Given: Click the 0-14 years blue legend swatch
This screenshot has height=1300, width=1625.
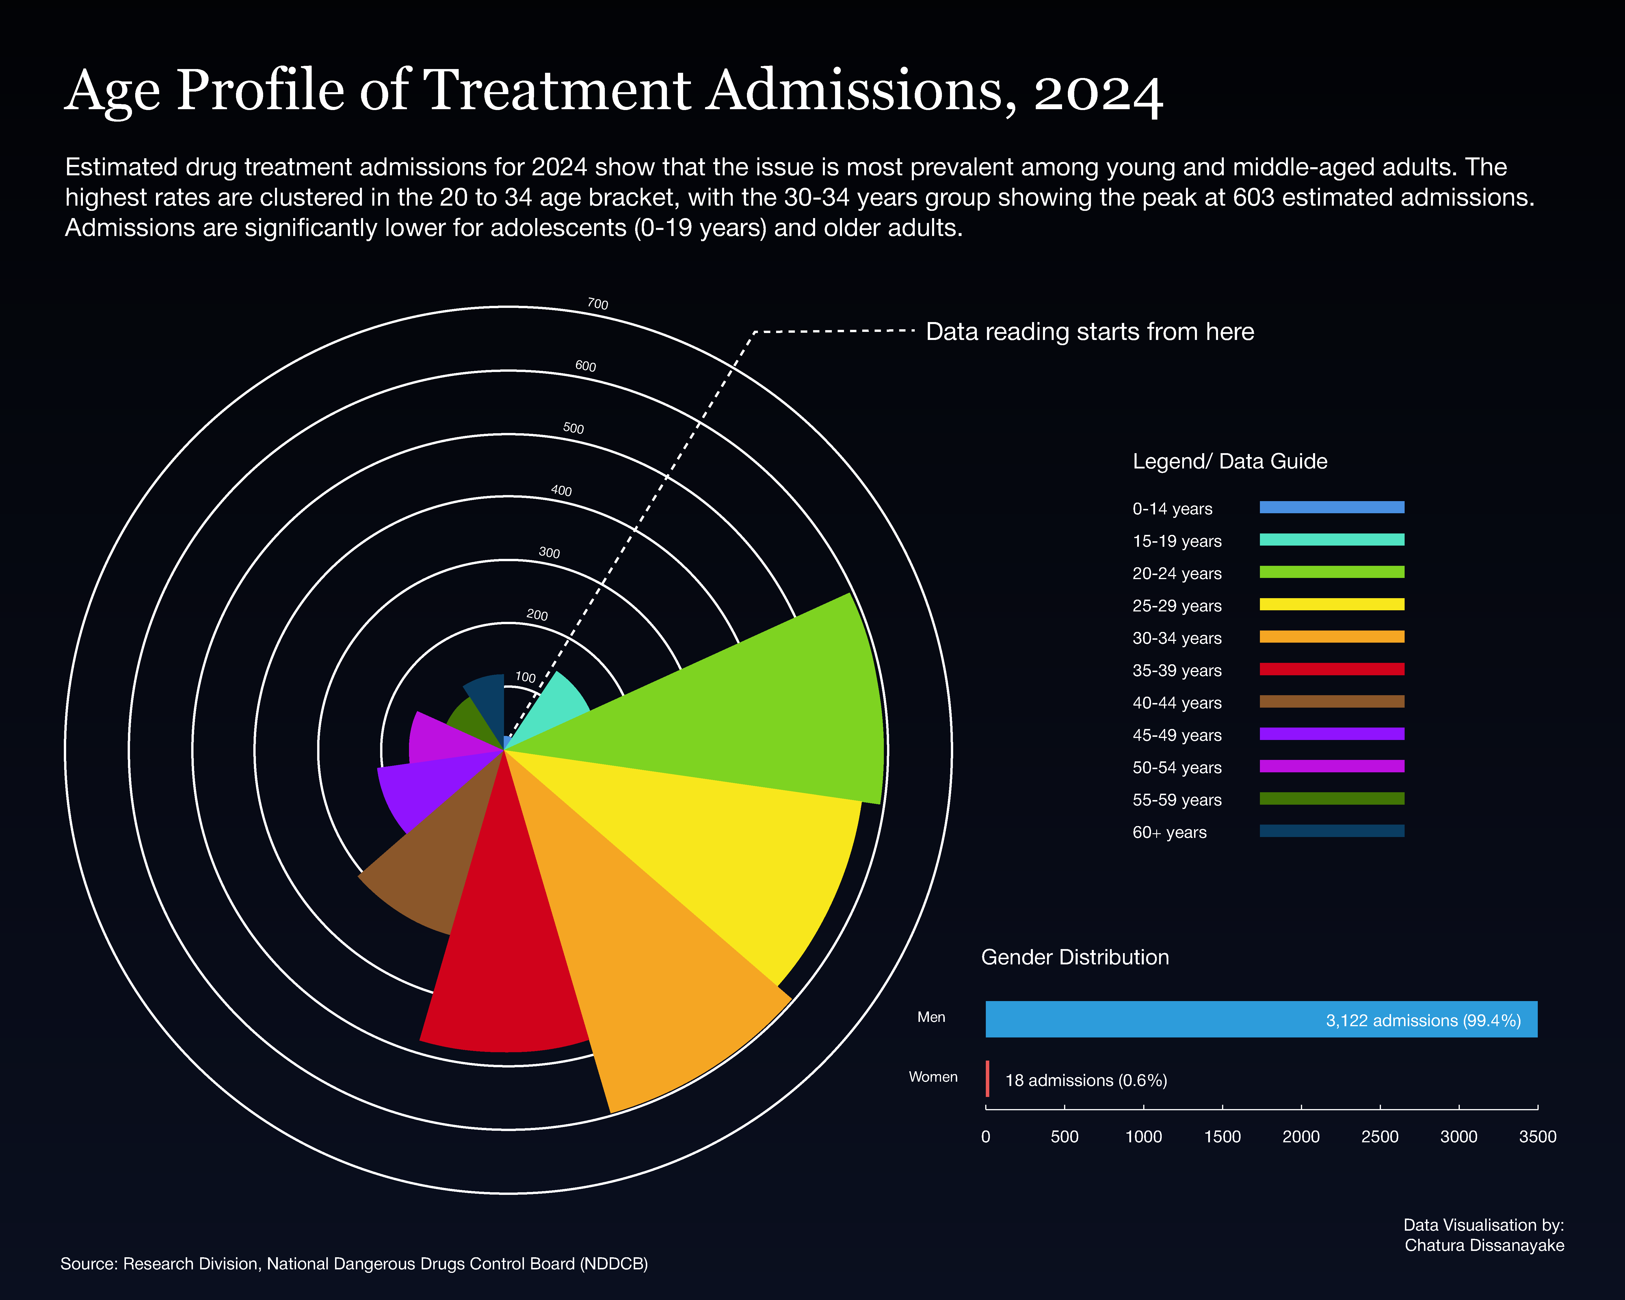Looking at the screenshot, I should click(x=1332, y=507).
